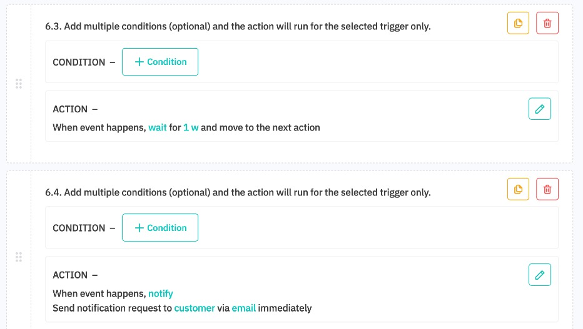Click the "Send notification request to" text

[x=112, y=308]
